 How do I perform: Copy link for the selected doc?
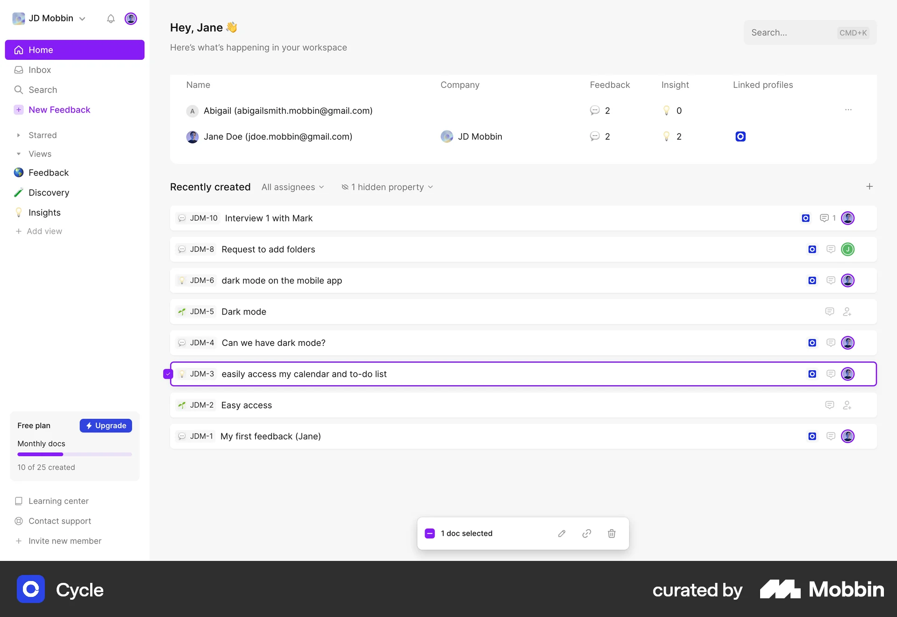point(586,533)
